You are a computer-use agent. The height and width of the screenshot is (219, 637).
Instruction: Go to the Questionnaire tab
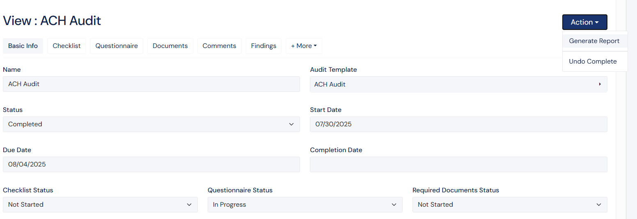[x=117, y=46]
